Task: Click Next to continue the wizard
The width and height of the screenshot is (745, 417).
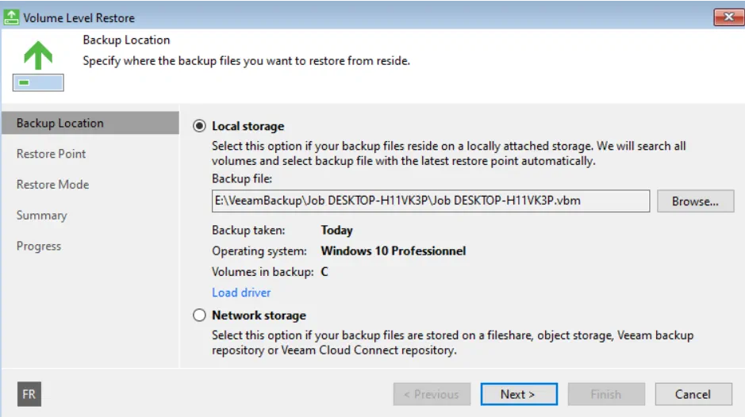Action: [x=519, y=394]
